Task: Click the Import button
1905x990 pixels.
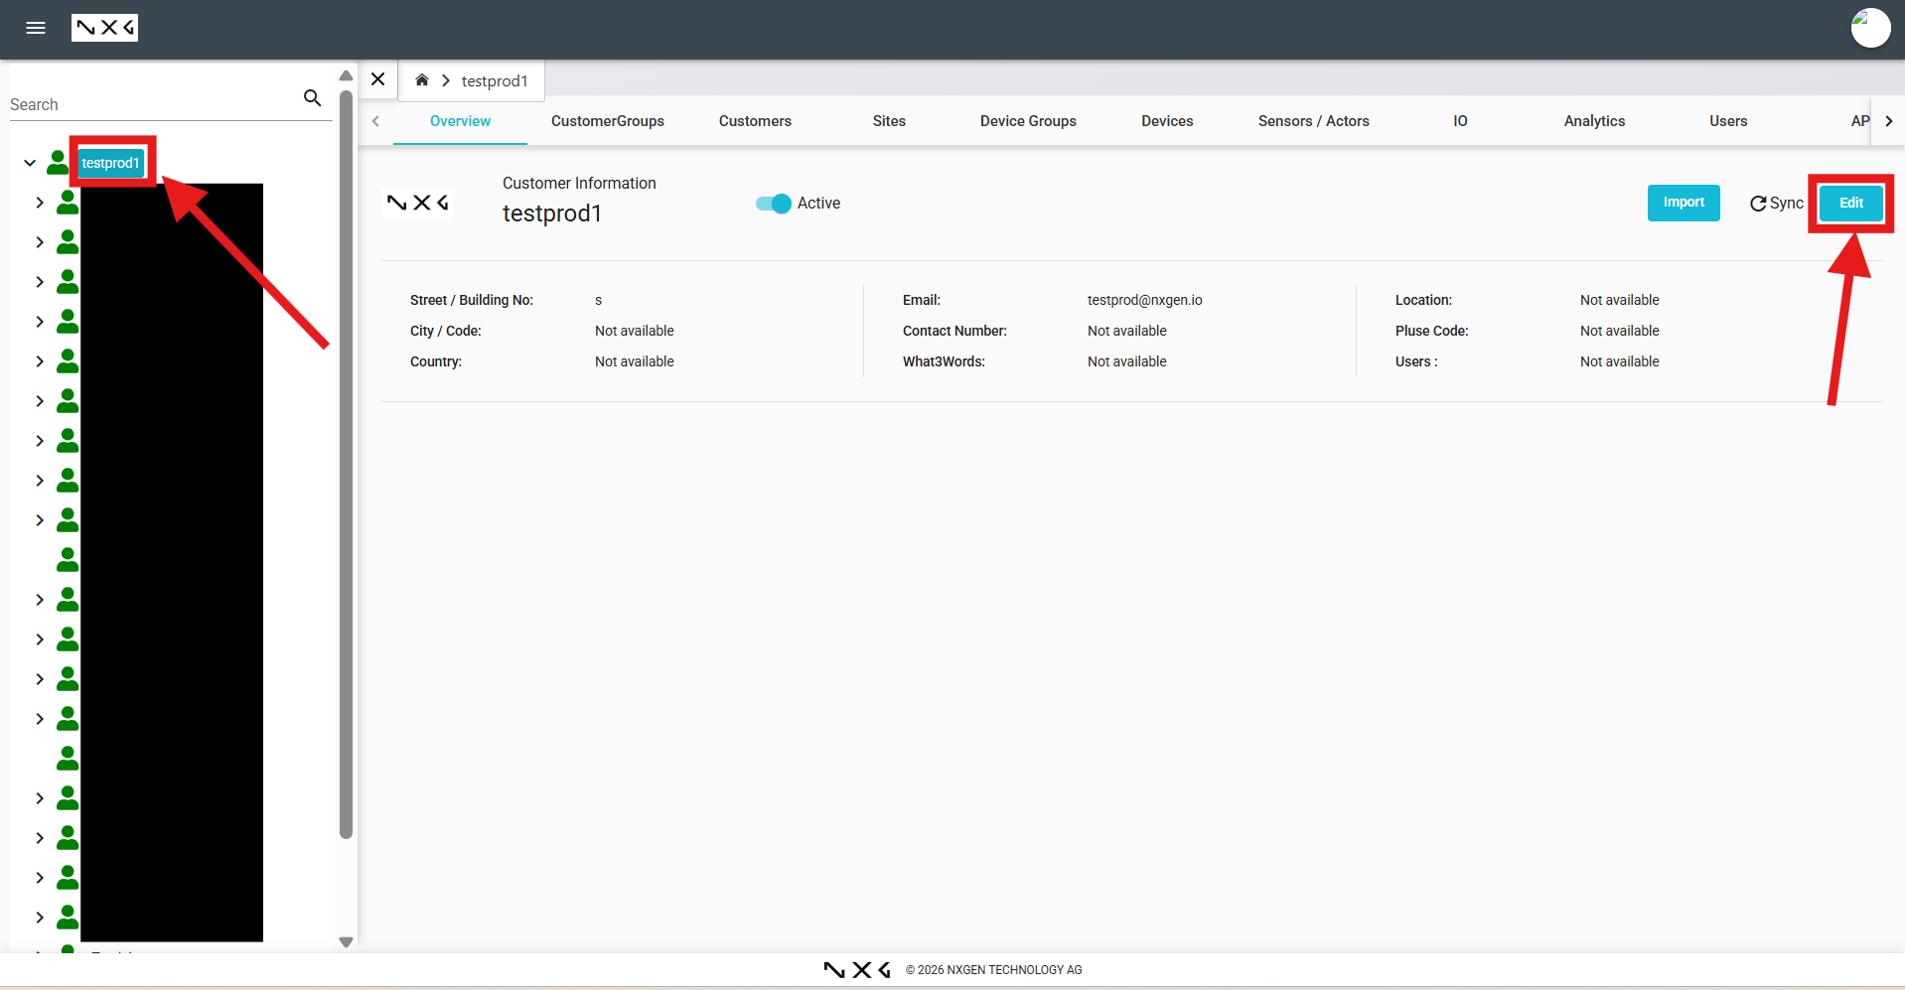Action: pyautogui.click(x=1684, y=203)
